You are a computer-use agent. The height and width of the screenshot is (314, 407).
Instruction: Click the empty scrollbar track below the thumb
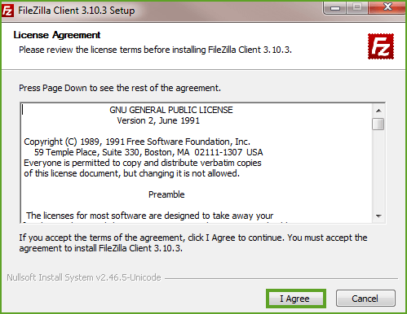coord(378,170)
